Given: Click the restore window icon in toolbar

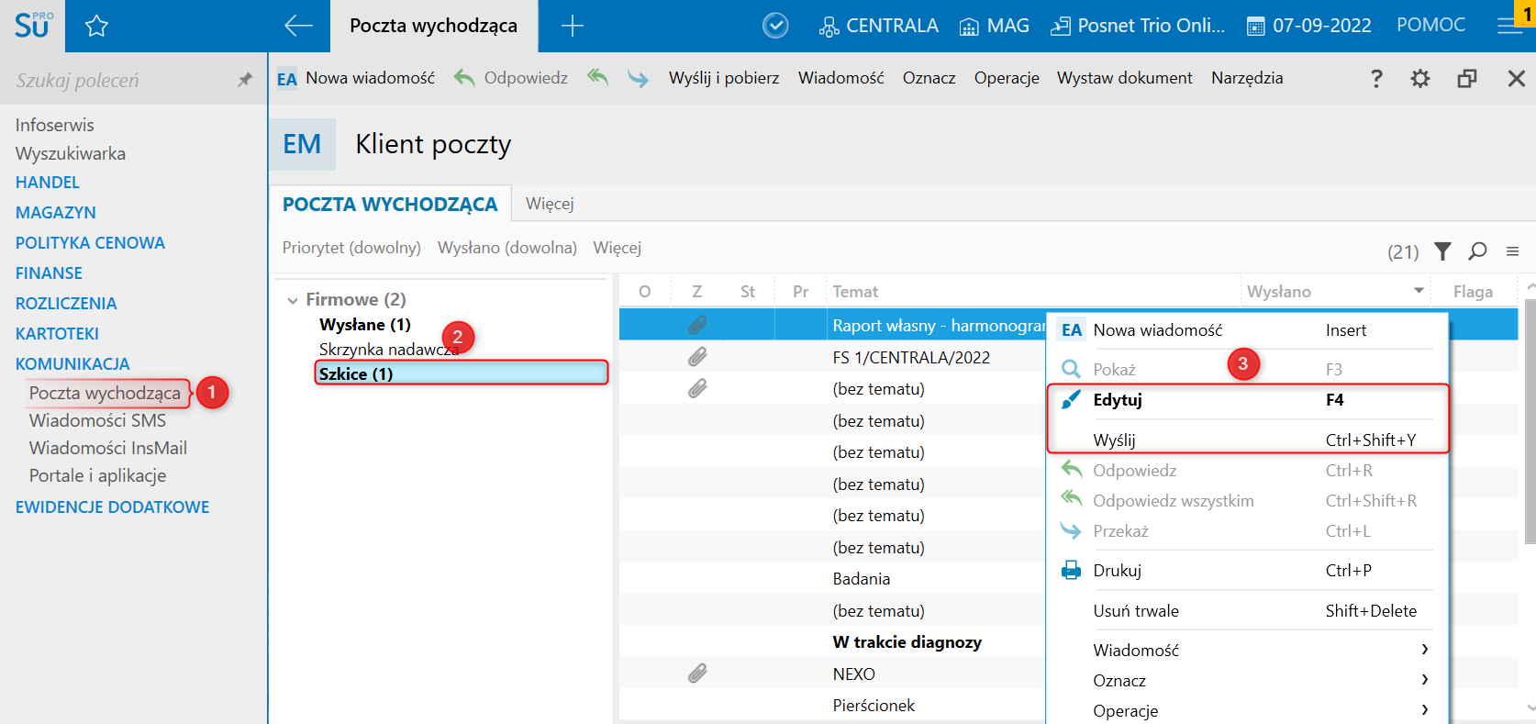Looking at the screenshot, I should [x=1467, y=79].
